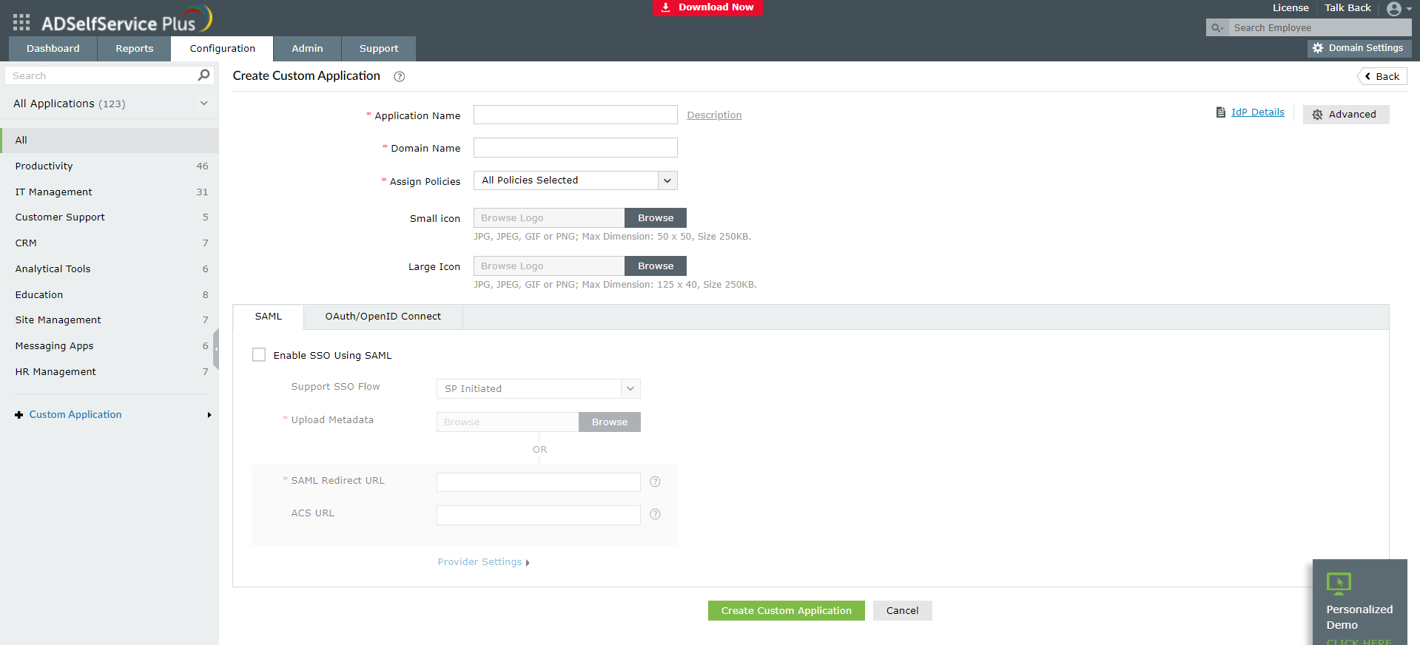Click the SAML Redirect URL input

pos(539,482)
